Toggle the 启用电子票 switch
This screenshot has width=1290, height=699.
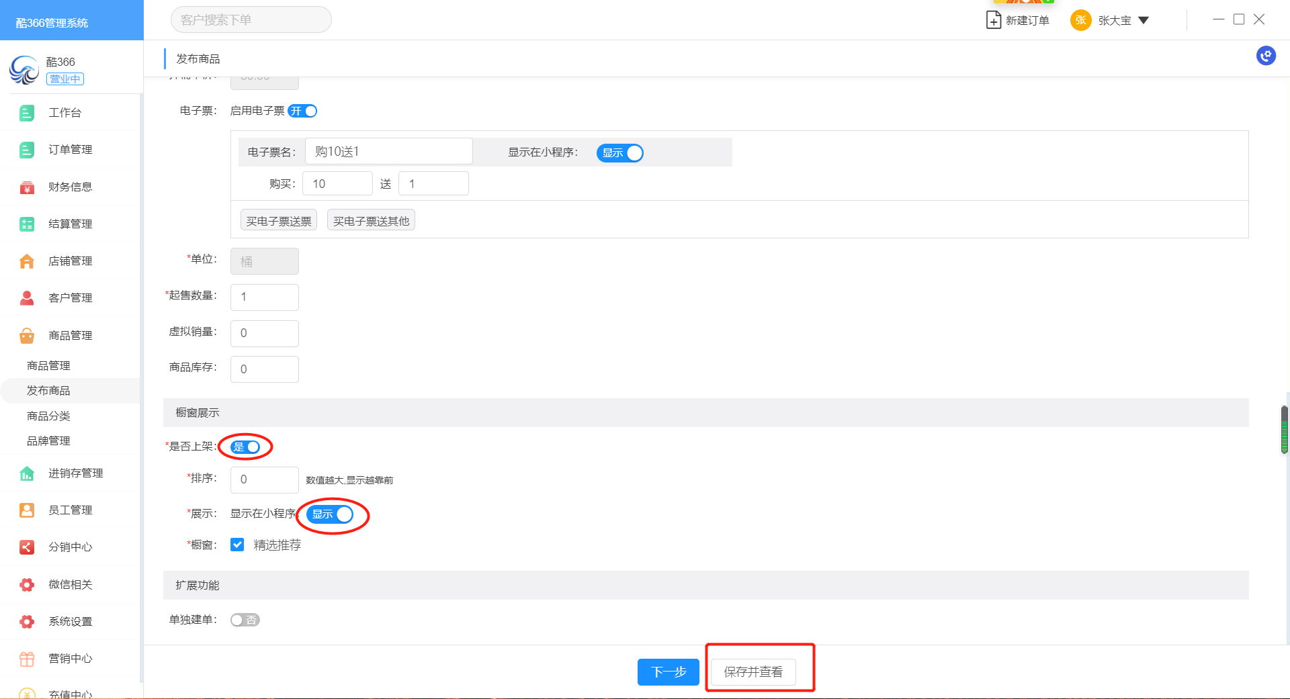[x=302, y=111]
